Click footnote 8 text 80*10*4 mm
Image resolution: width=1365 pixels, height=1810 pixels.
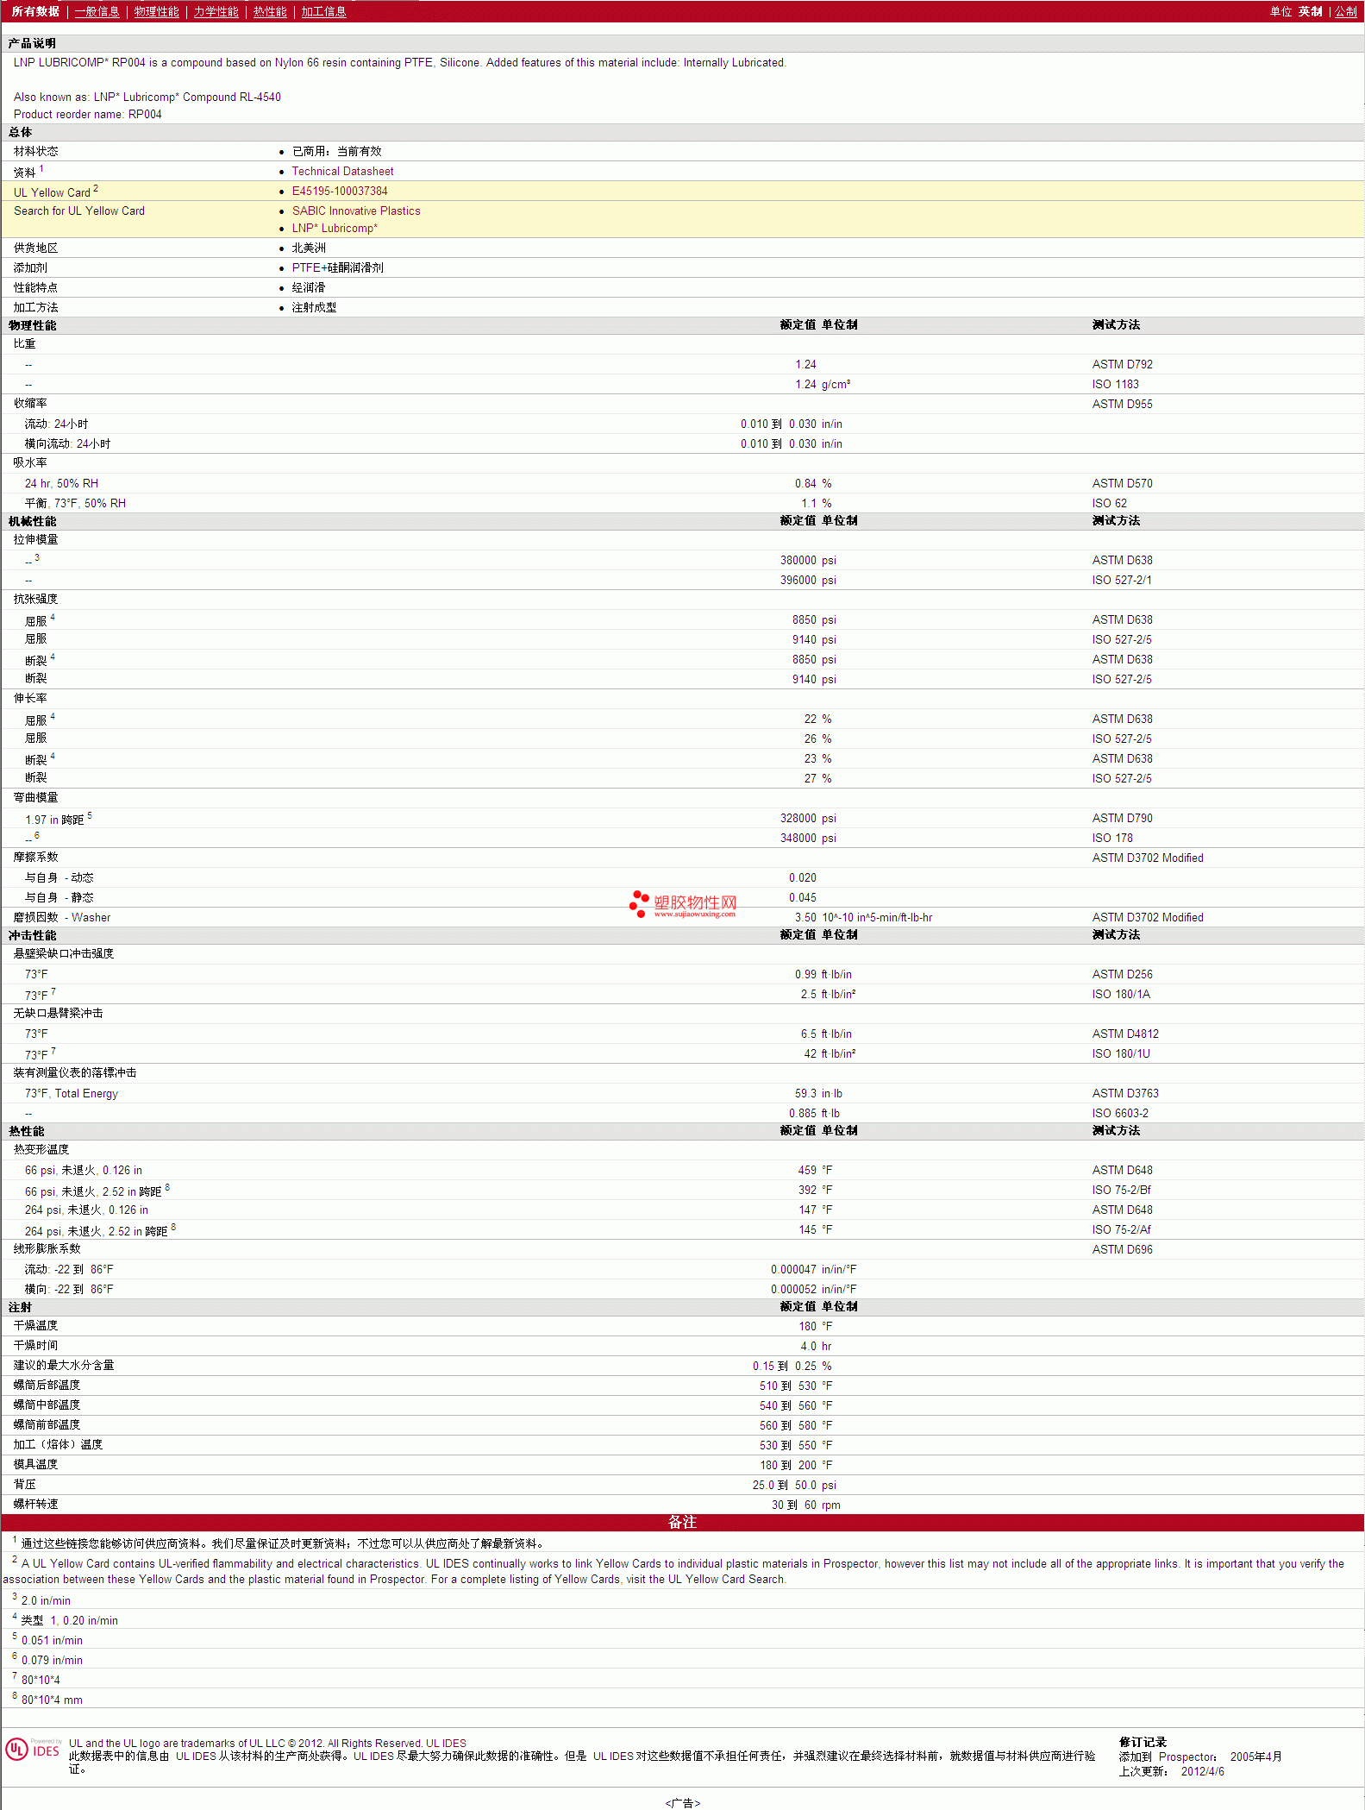point(52,1700)
